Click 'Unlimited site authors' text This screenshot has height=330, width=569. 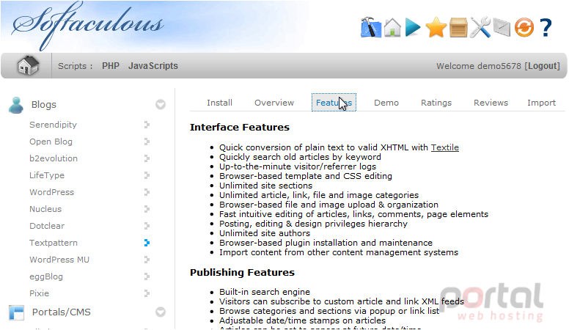[265, 233]
